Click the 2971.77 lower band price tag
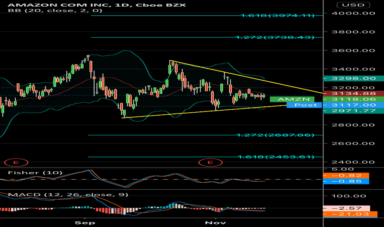 354,111
